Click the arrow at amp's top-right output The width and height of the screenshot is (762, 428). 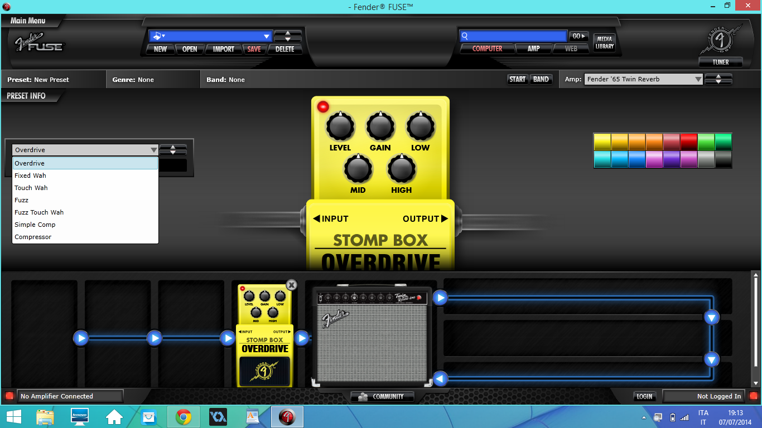point(440,298)
